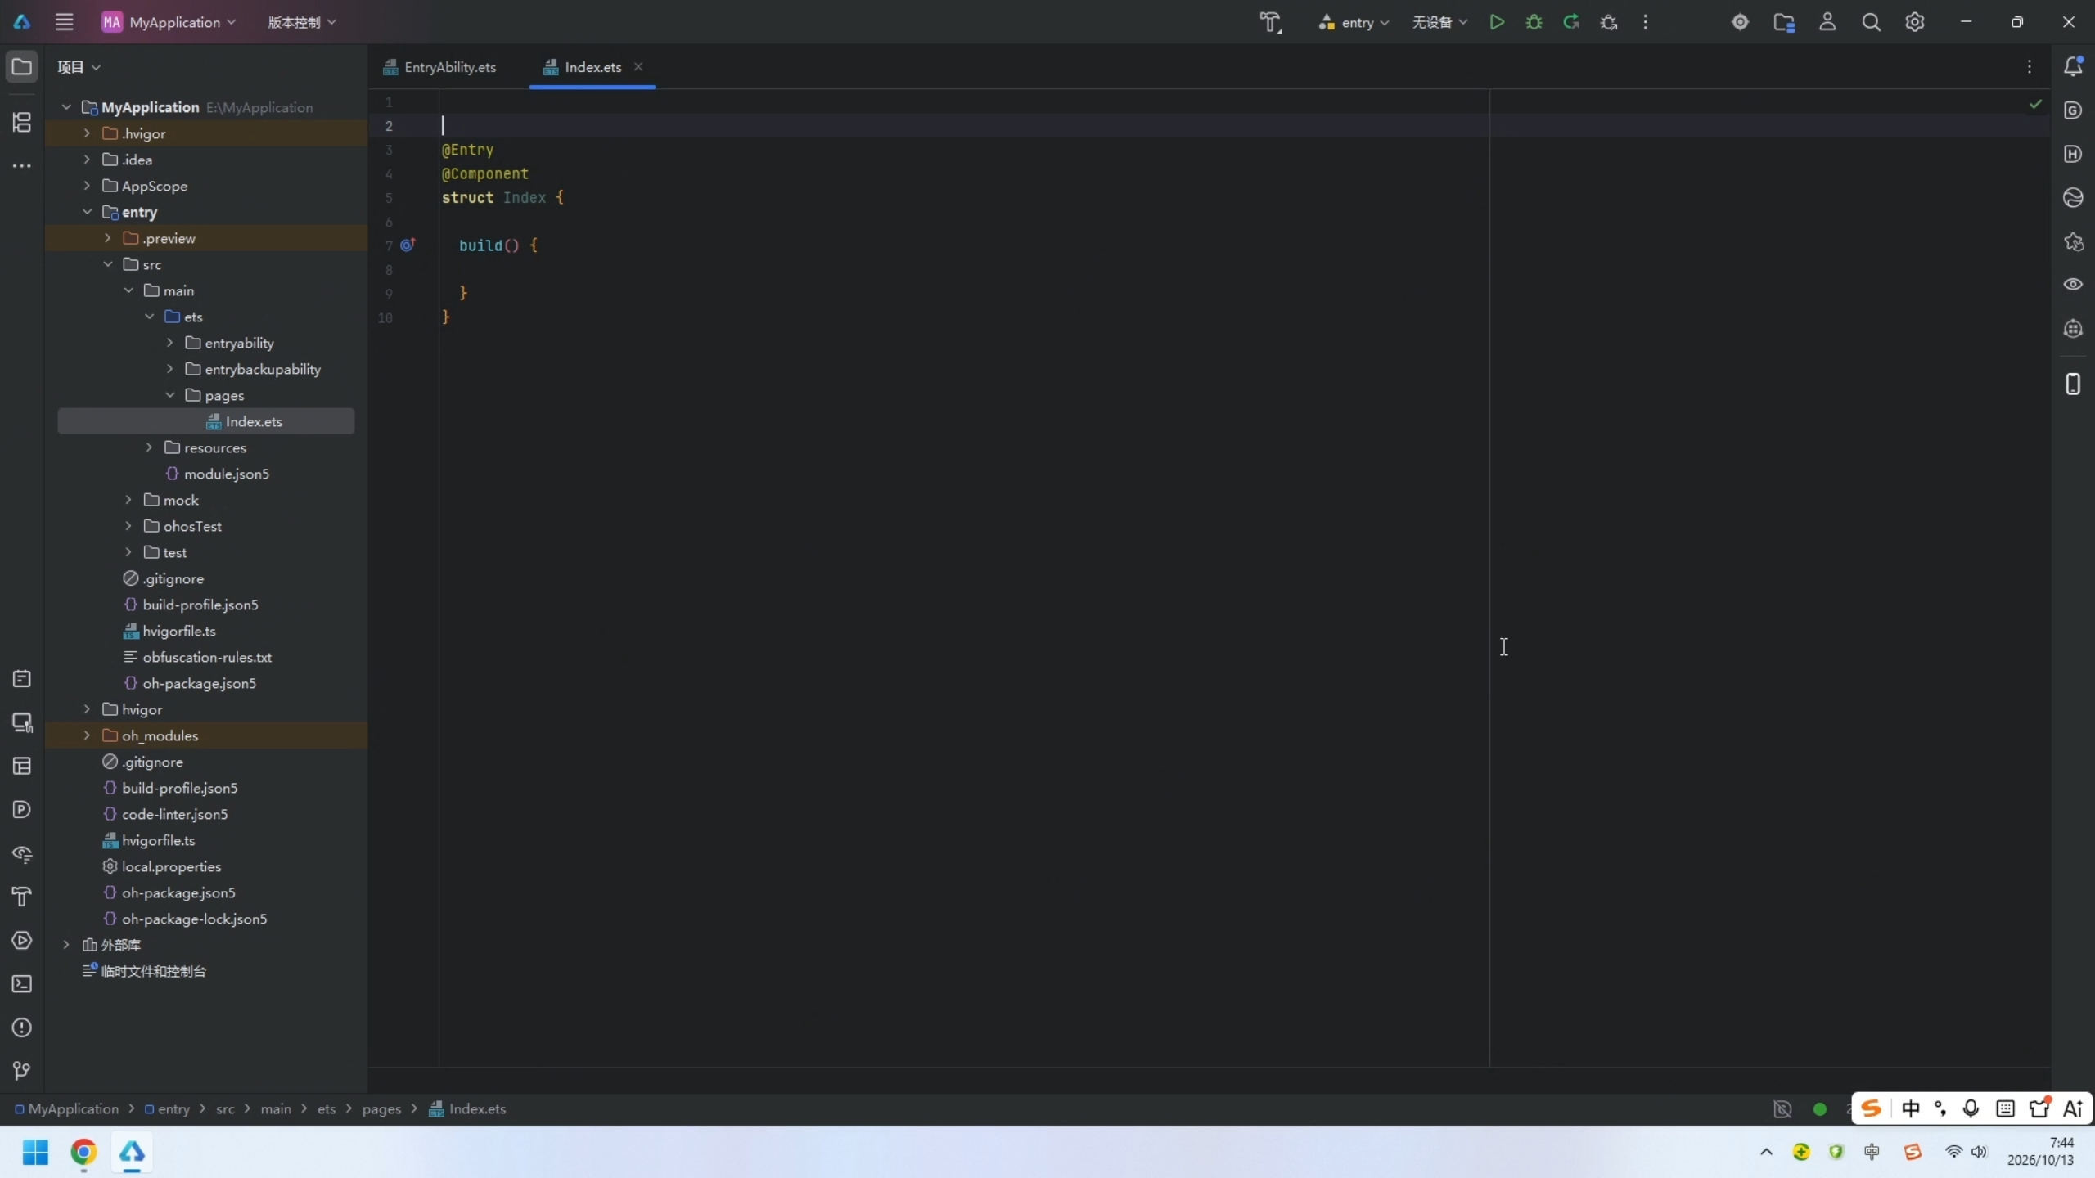The width and height of the screenshot is (2095, 1178).
Task: Open the 版本控制 dropdown menu
Action: tap(302, 22)
